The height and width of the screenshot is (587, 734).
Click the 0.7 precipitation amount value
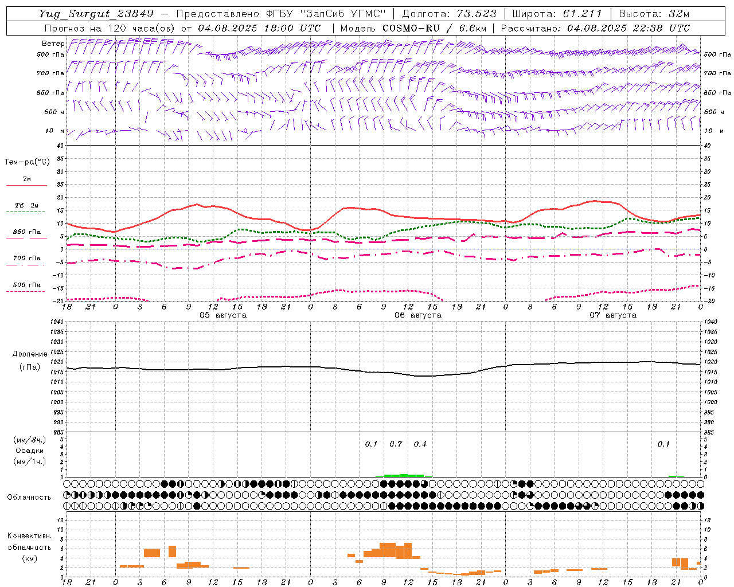[396, 444]
